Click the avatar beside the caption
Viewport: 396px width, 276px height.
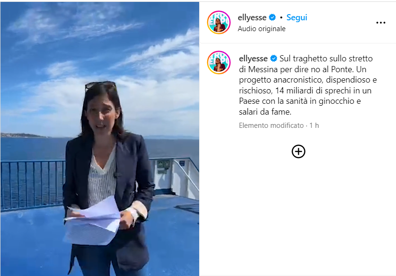pyautogui.click(x=219, y=62)
